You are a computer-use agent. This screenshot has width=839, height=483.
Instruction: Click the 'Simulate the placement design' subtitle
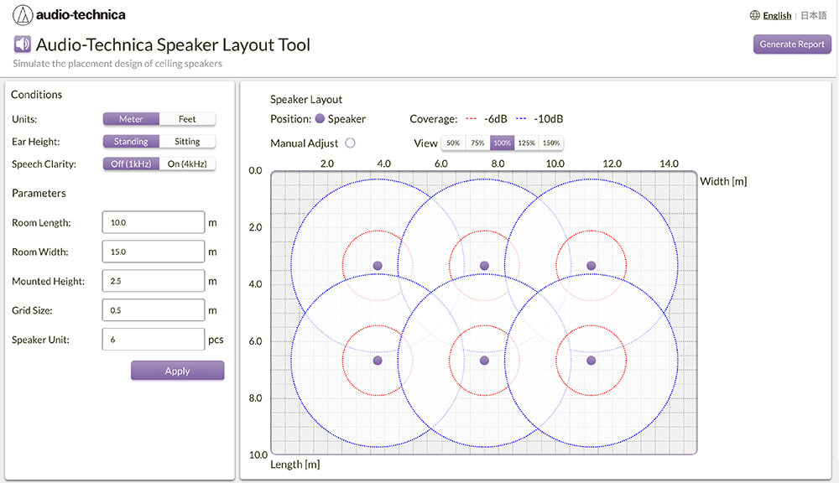tap(117, 64)
